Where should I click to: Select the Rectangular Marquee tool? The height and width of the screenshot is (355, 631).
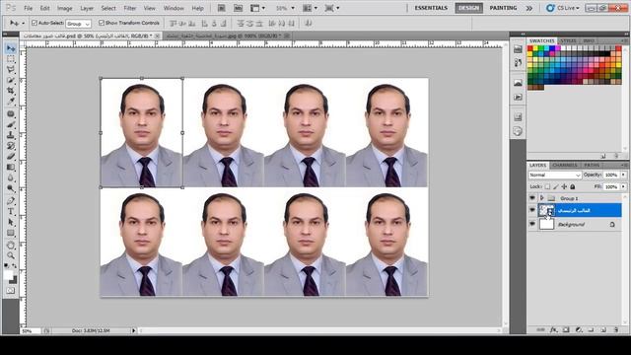11,59
